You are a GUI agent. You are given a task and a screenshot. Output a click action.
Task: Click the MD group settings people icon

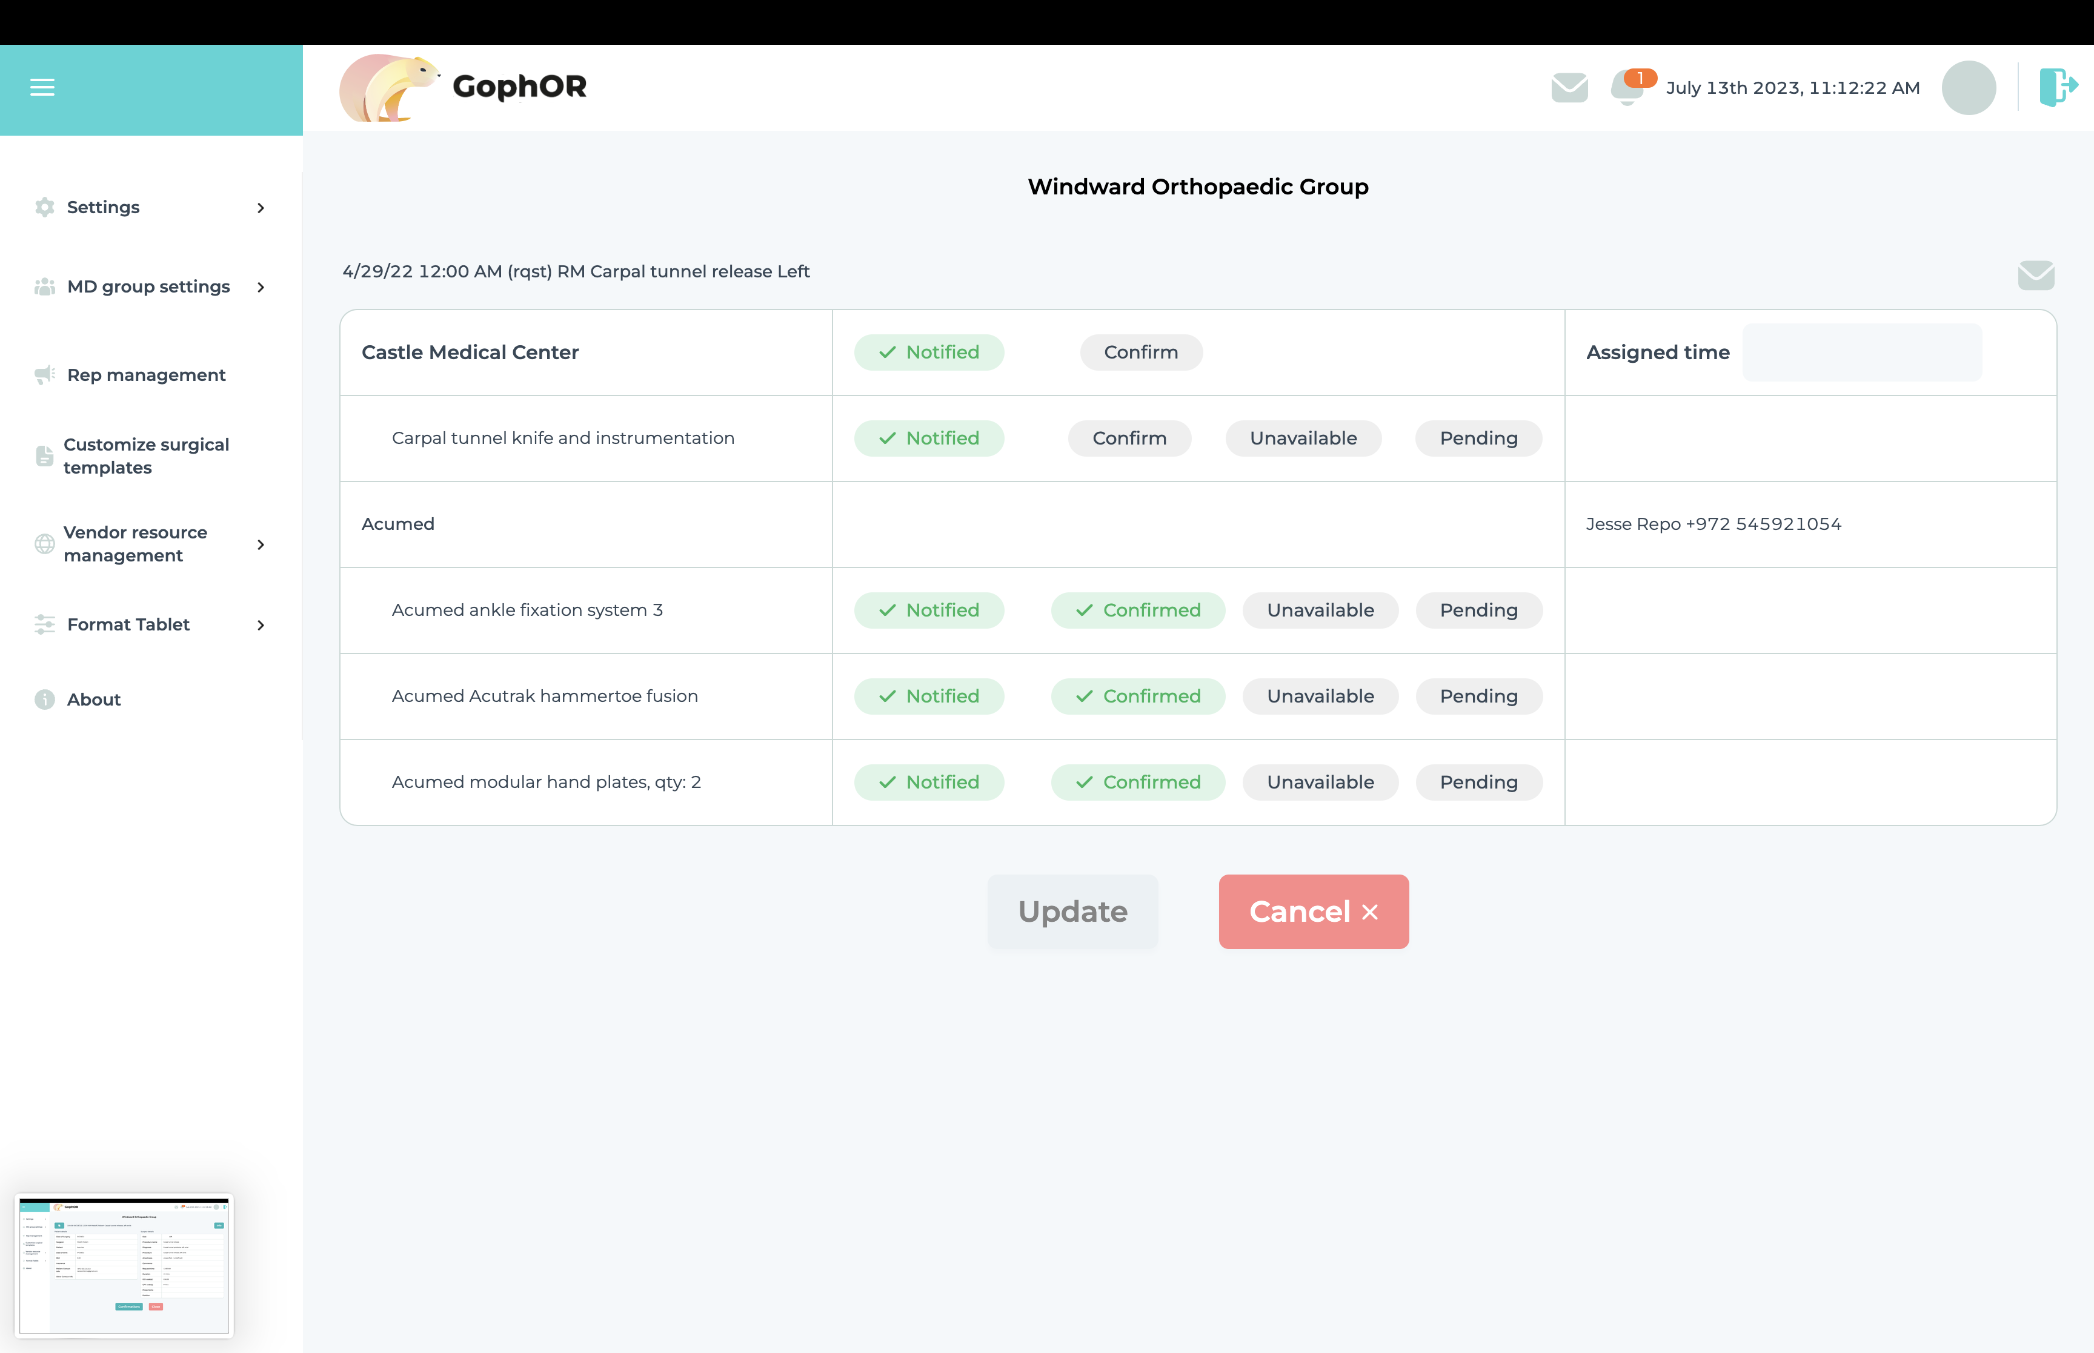tap(45, 286)
